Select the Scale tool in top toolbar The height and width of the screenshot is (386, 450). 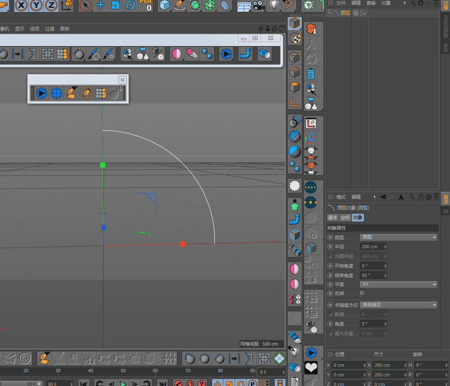point(115,5)
